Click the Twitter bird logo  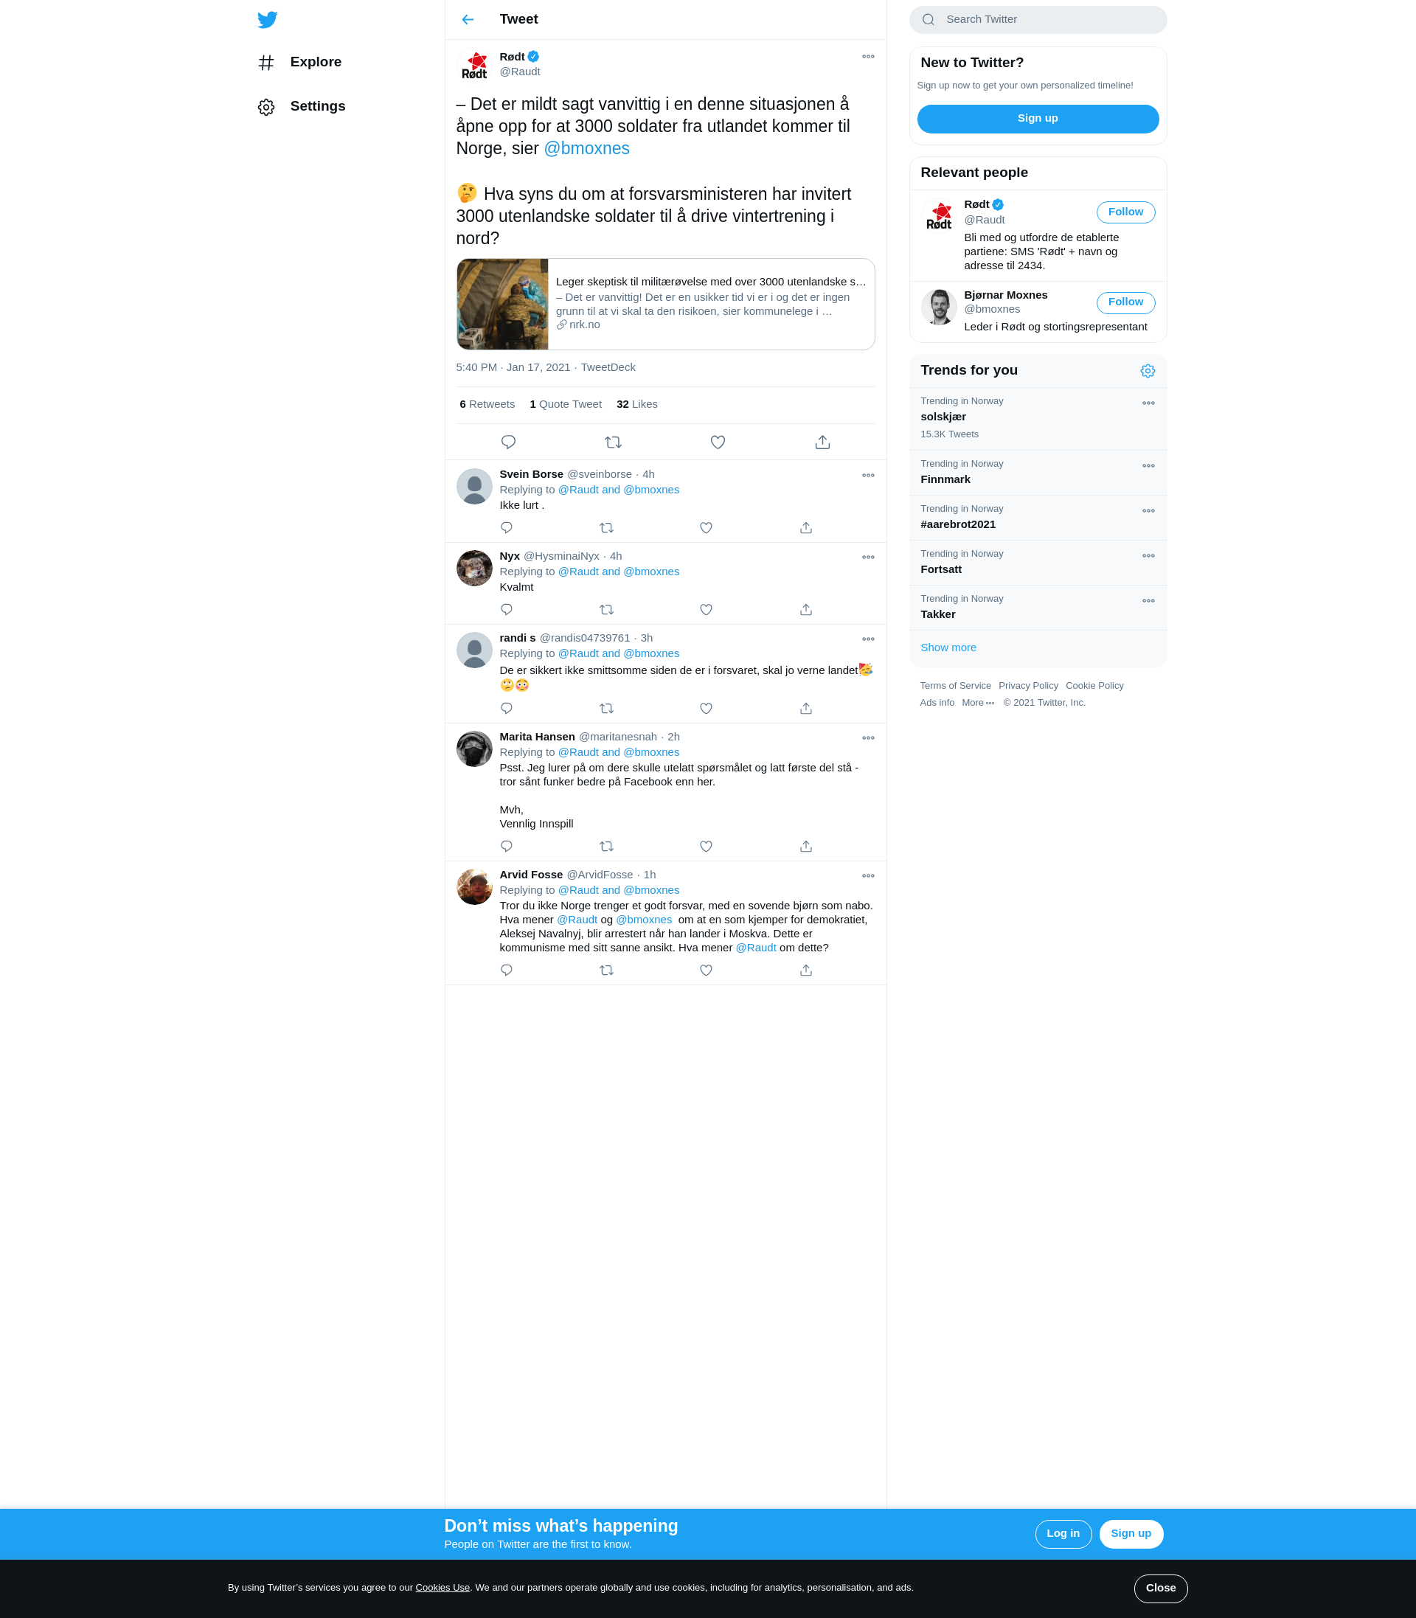pos(267,20)
